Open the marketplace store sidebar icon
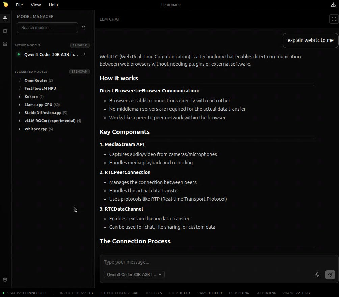This screenshot has width=339, height=297. coord(5,44)
